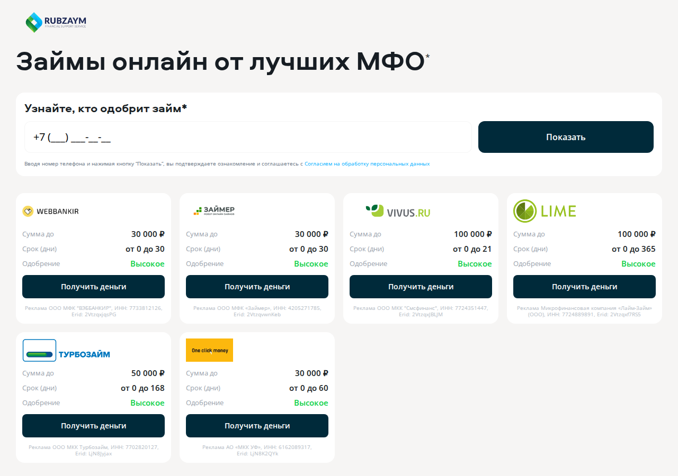Open the Турбозайм logo
Screen dimensions: 678x476
pyautogui.click(x=66, y=350)
